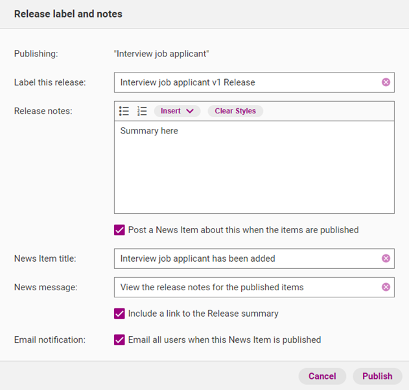Click the Clear Styles button
This screenshot has height=390, width=409.
(x=235, y=111)
